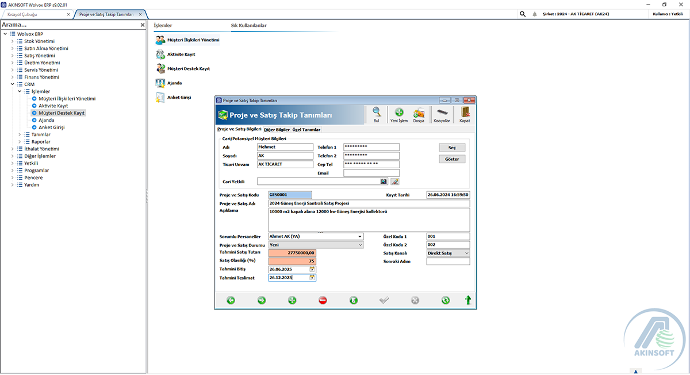Image resolution: width=690 pixels, height=375 pixels.
Task: Click the Göster button
Action: (x=452, y=158)
